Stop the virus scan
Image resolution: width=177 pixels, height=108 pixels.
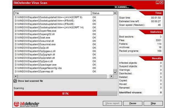pyautogui.click(x=153, y=103)
